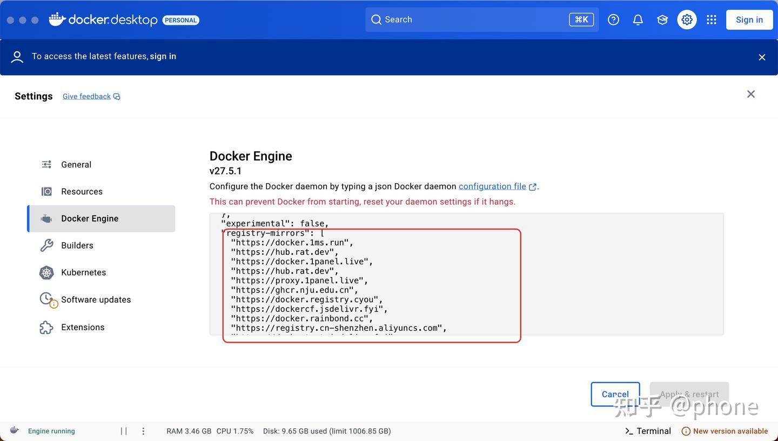Viewport: 778px width, 441px height.
Task: Open the help question mark icon
Action: point(613,19)
